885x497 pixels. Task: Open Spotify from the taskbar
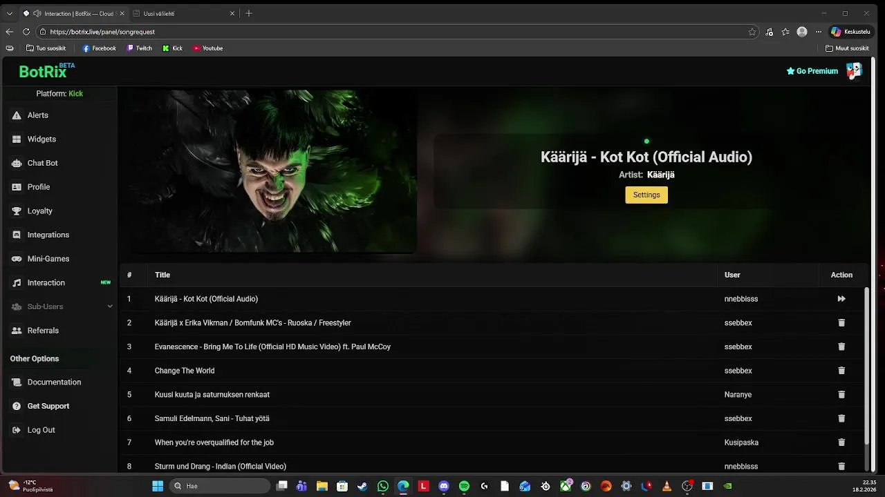464,486
